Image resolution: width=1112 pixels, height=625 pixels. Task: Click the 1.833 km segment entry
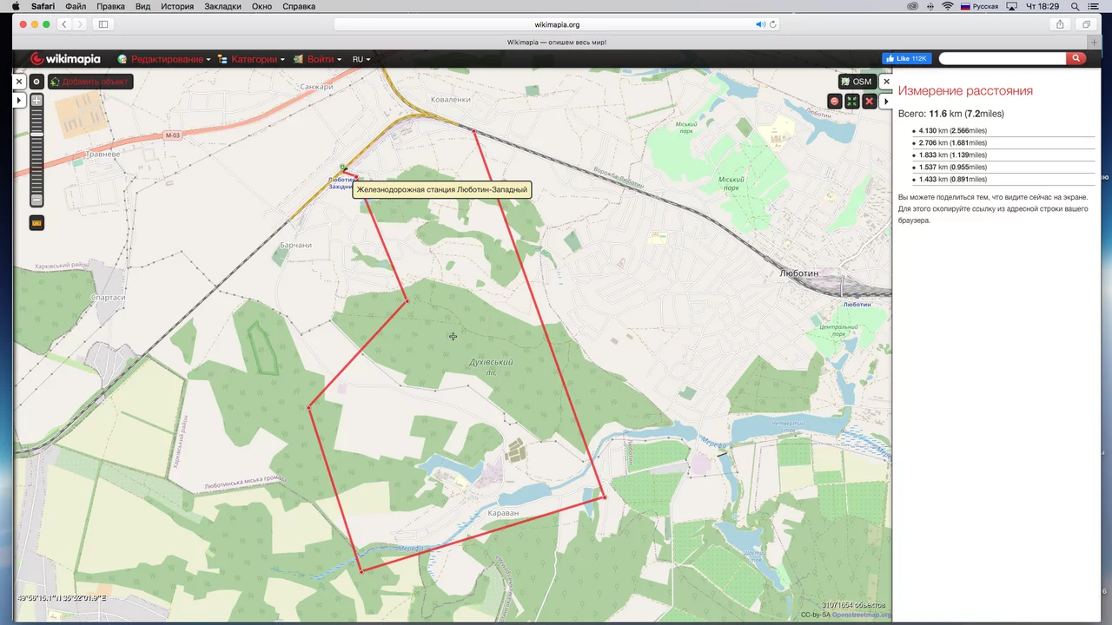pyautogui.click(x=953, y=155)
